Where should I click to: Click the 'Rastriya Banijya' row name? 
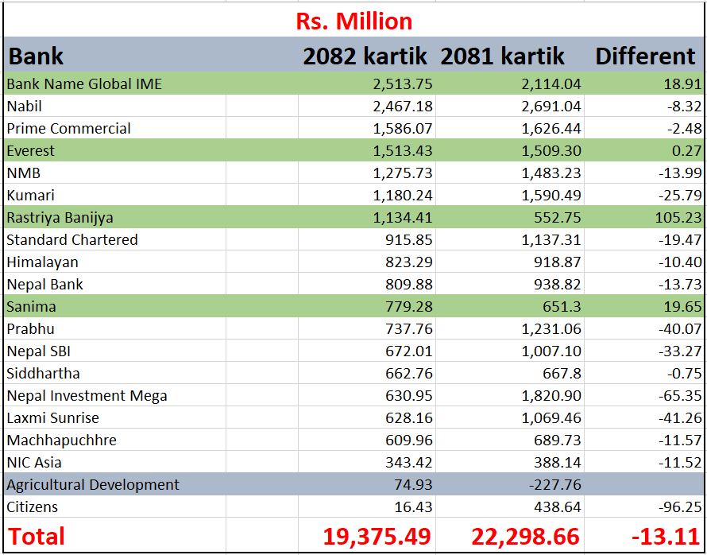[x=60, y=218]
